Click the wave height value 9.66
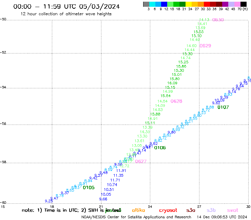 [103, 199]
